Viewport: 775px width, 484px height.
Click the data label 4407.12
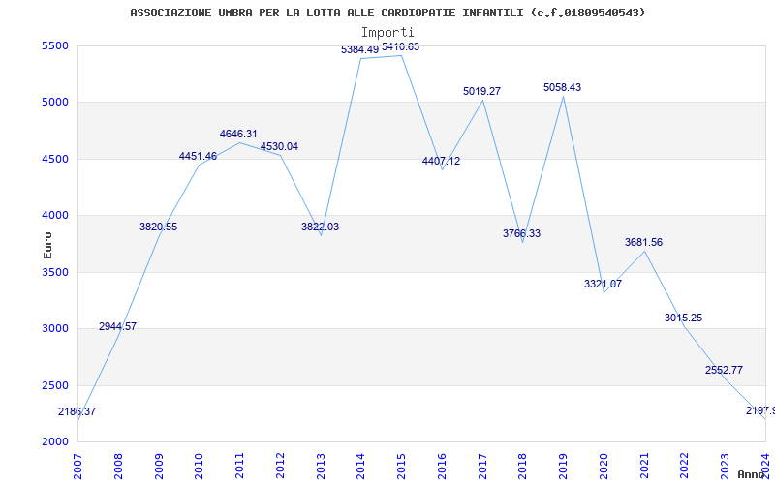coord(442,161)
